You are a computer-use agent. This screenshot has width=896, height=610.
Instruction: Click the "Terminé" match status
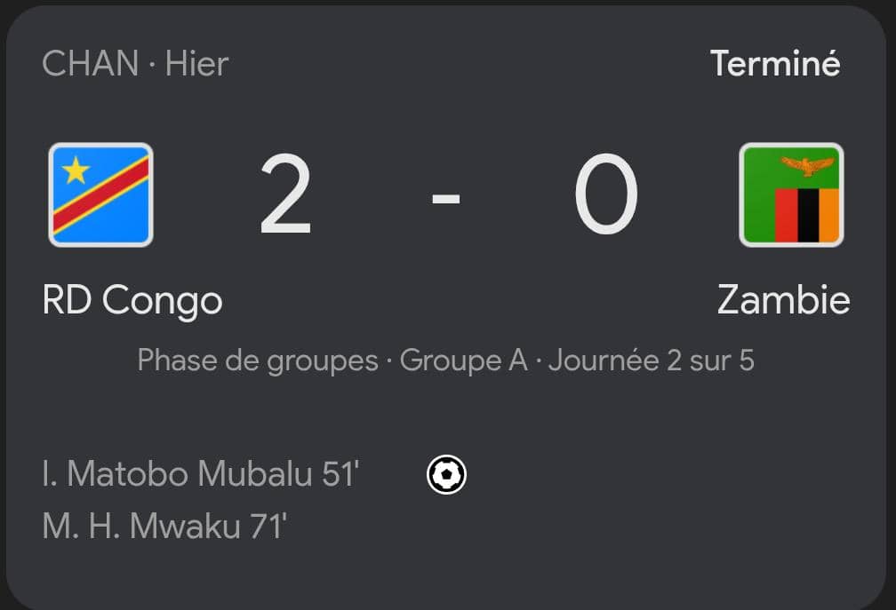pos(775,64)
